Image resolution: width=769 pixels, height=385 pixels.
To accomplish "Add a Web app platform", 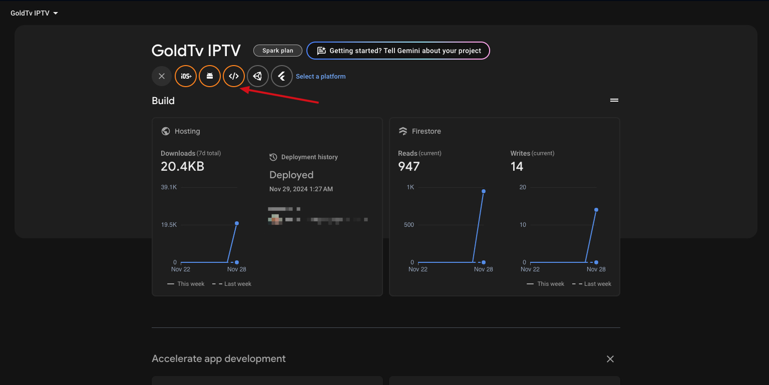I will coord(234,76).
